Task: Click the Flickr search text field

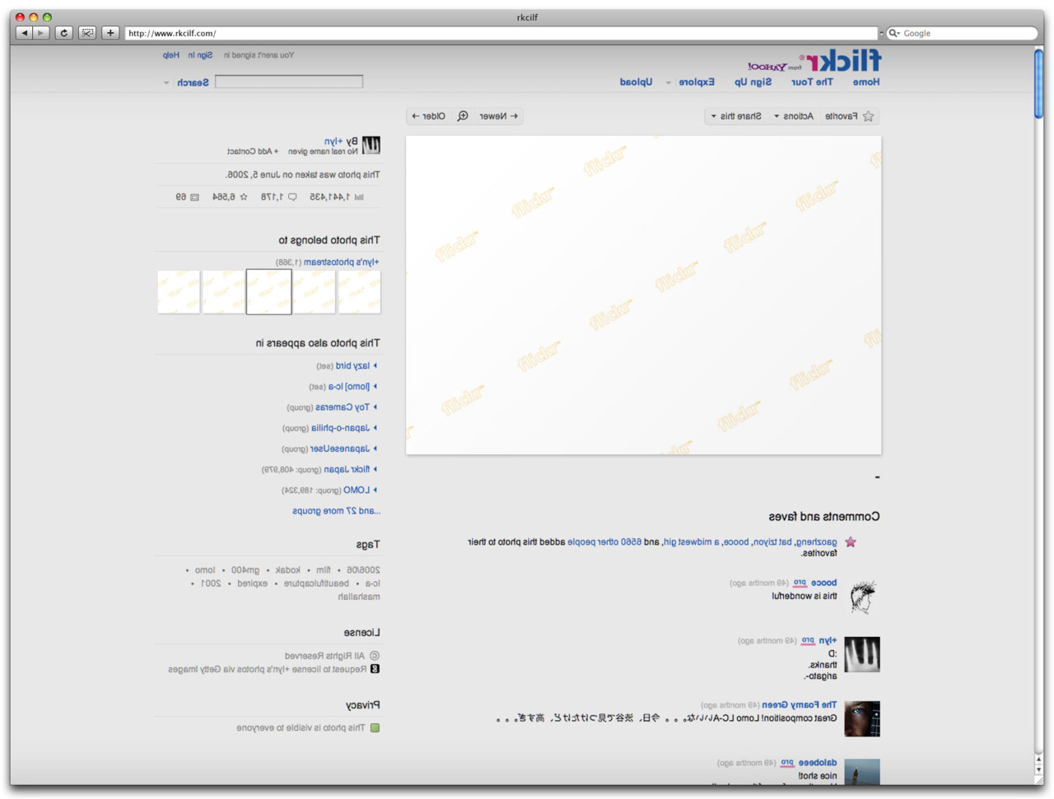Action: click(x=289, y=81)
